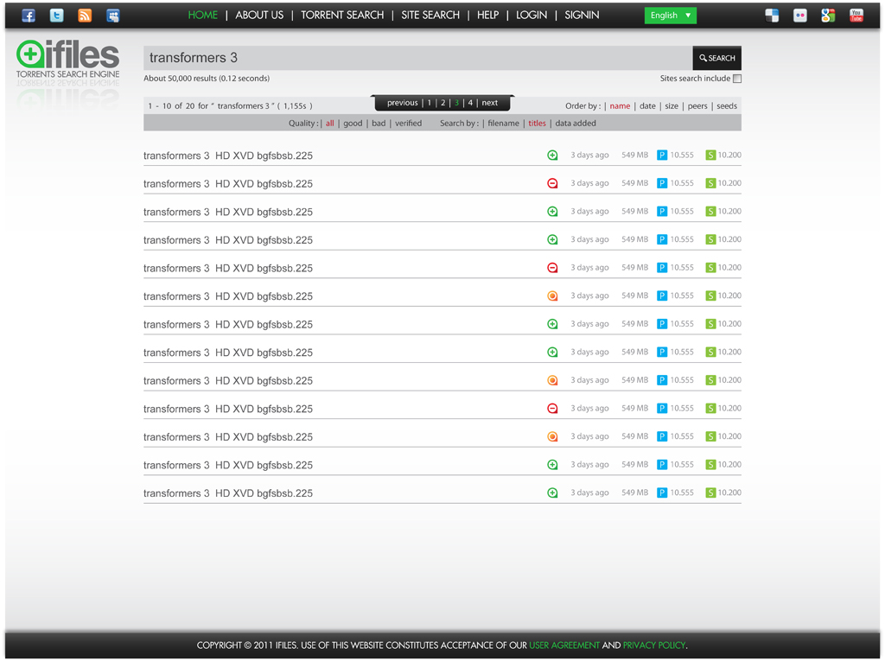The image size is (885, 661).
Task: Open the English language dropdown
Action: [x=670, y=16]
